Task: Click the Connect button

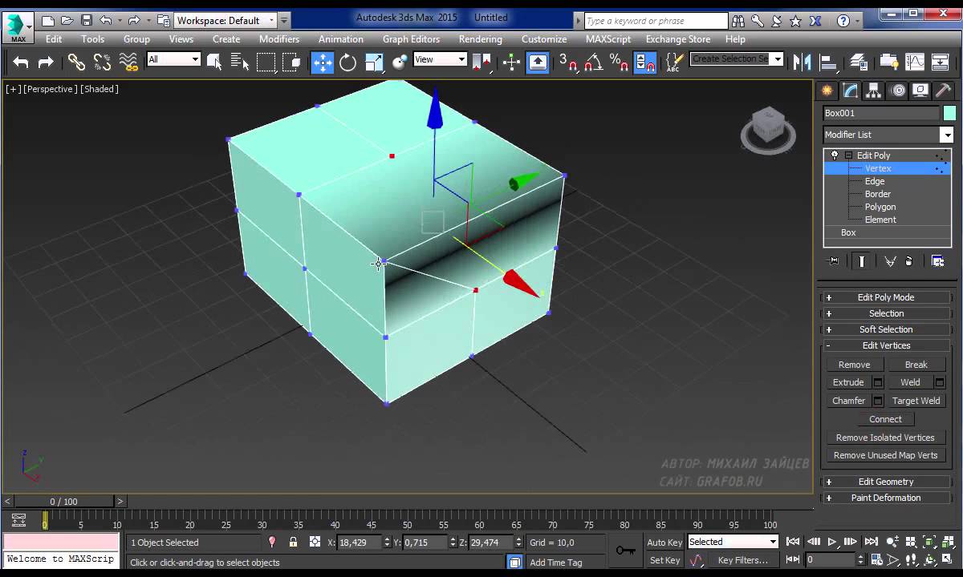Action: pyautogui.click(x=885, y=419)
